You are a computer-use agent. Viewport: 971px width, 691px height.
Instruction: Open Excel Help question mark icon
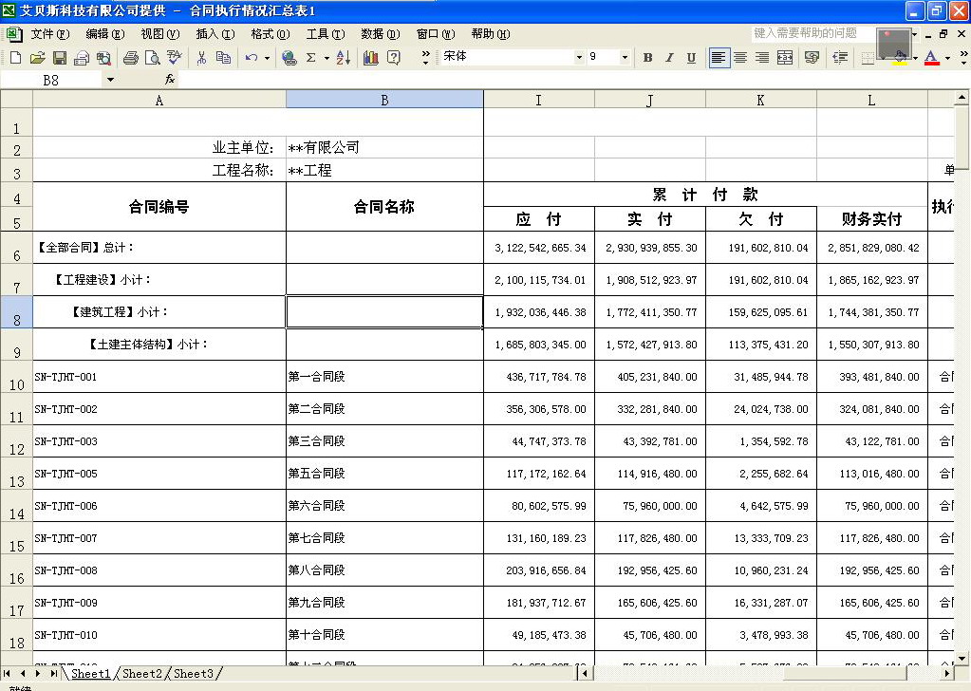pyautogui.click(x=393, y=58)
